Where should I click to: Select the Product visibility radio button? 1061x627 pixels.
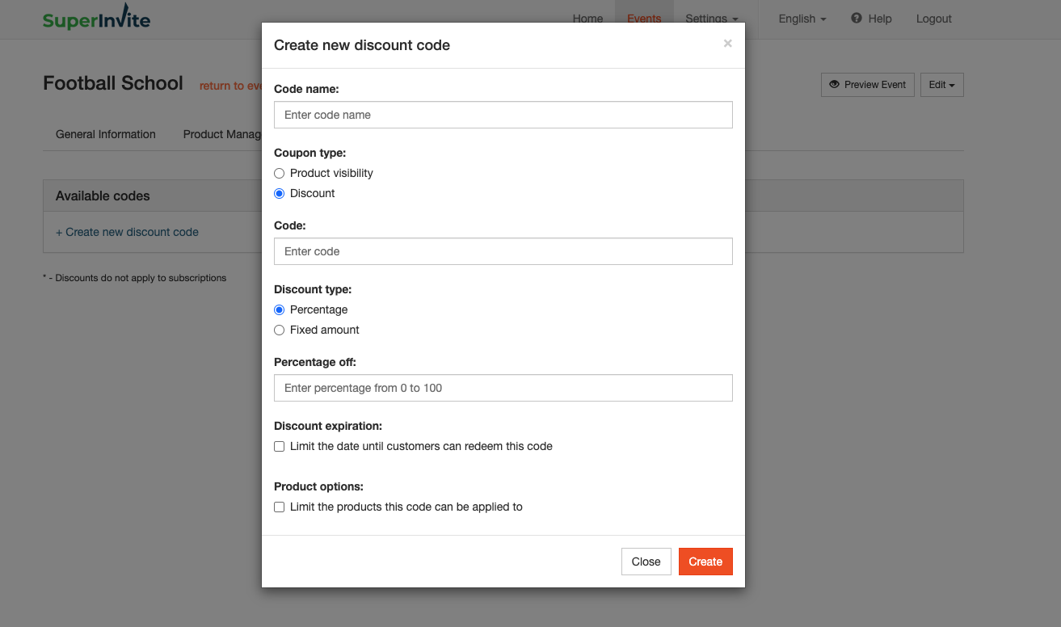(x=280, y=173)
